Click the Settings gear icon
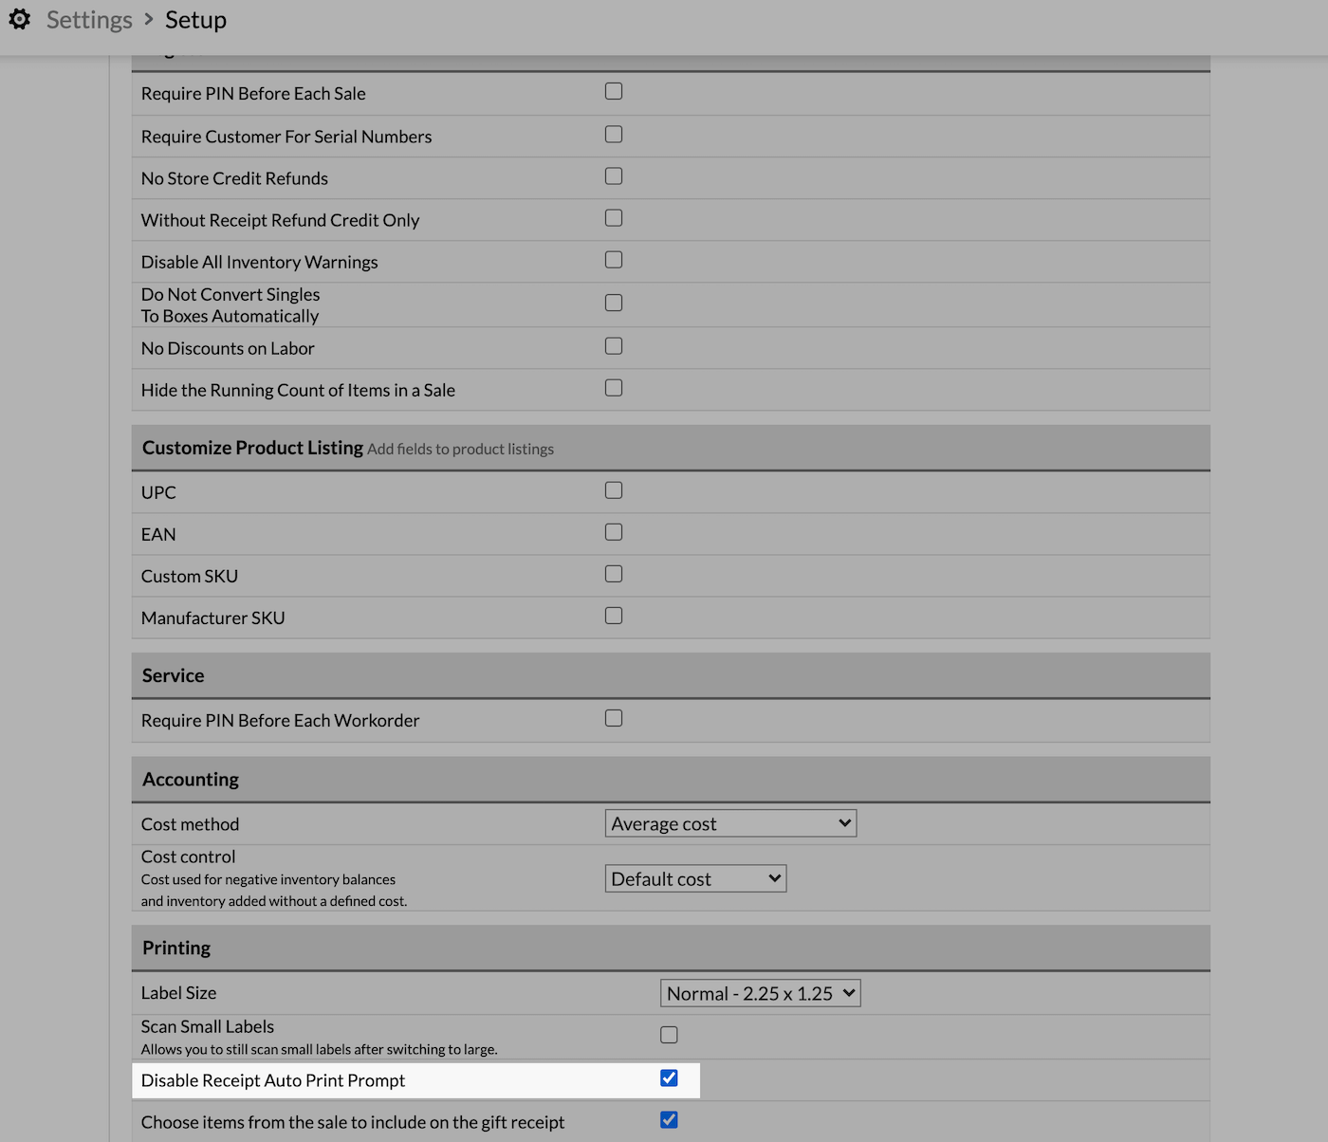 19,19
